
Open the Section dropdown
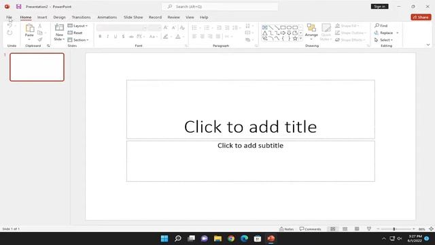tap(78, 40)
